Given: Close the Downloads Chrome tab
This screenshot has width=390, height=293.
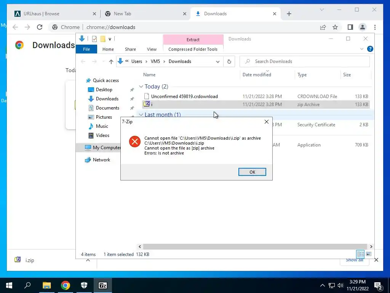Looking at the screenshot, I should (x=274, y=14).
